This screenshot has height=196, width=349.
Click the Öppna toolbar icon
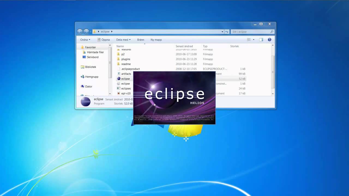99,40
